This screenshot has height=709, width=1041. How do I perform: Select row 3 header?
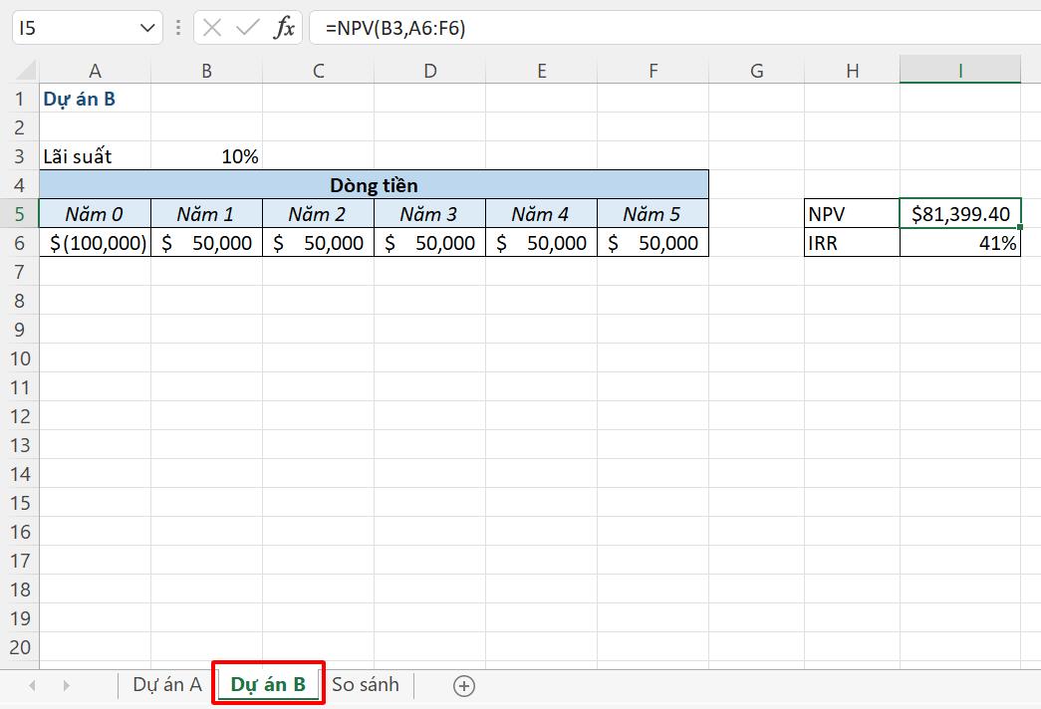coord(20,156)
